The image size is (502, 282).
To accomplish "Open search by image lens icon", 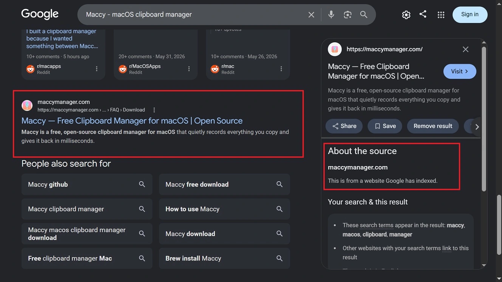I will pos(347,15).
